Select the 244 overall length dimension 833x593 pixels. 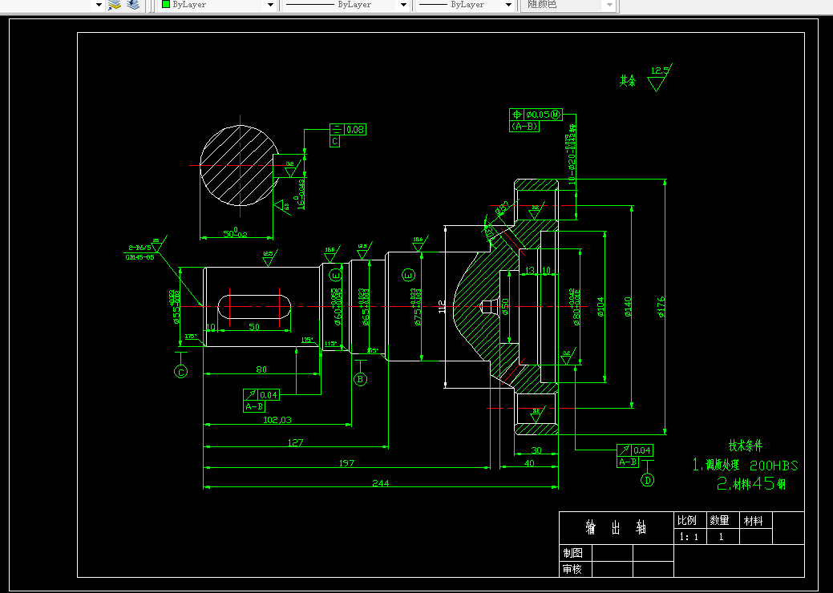point(380,483)
